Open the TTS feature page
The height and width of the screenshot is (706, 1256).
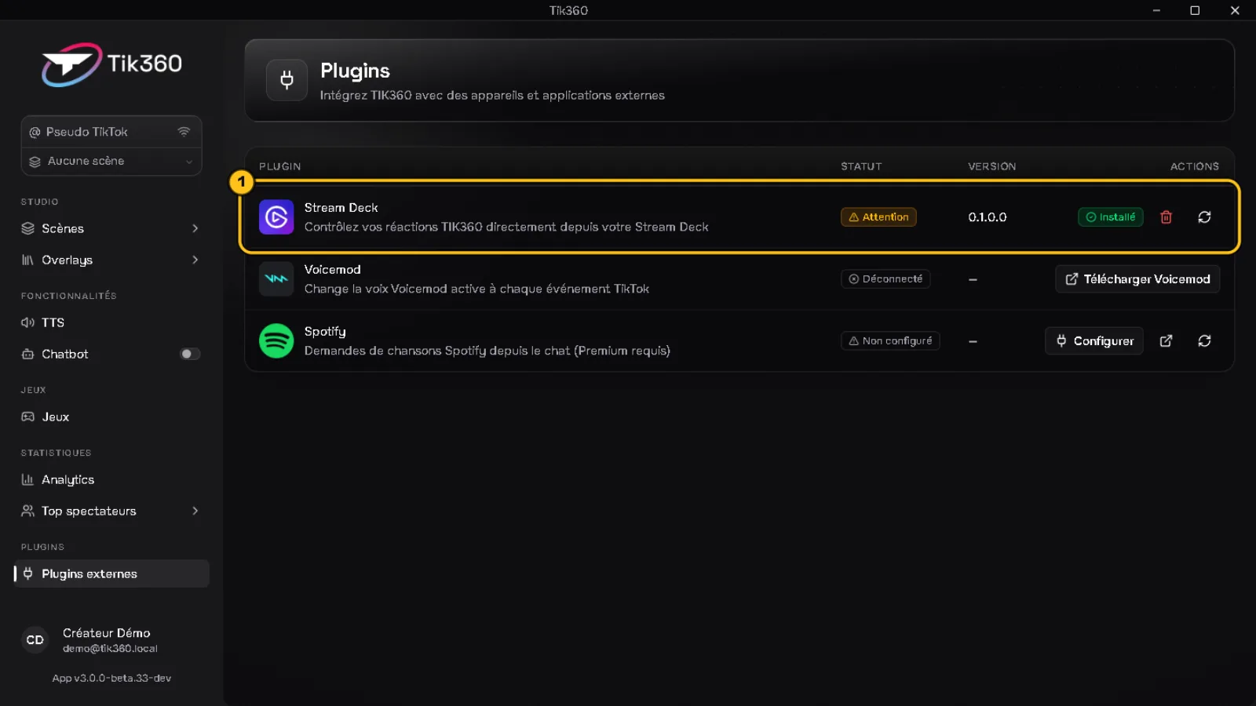tap(111, 322)
